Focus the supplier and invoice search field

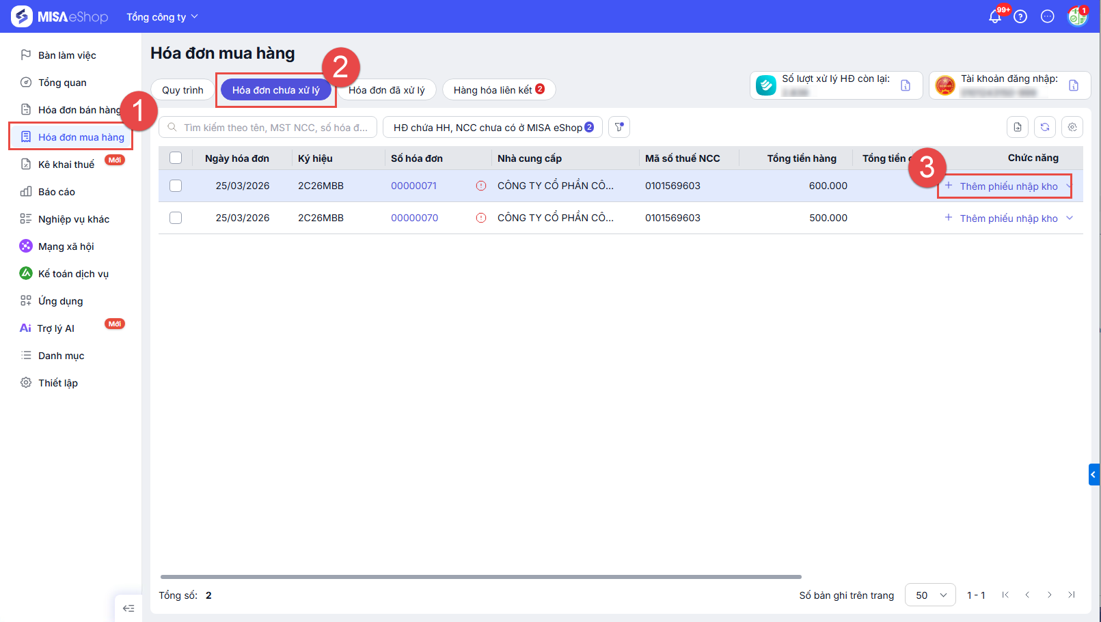click(x=268, y=127)
